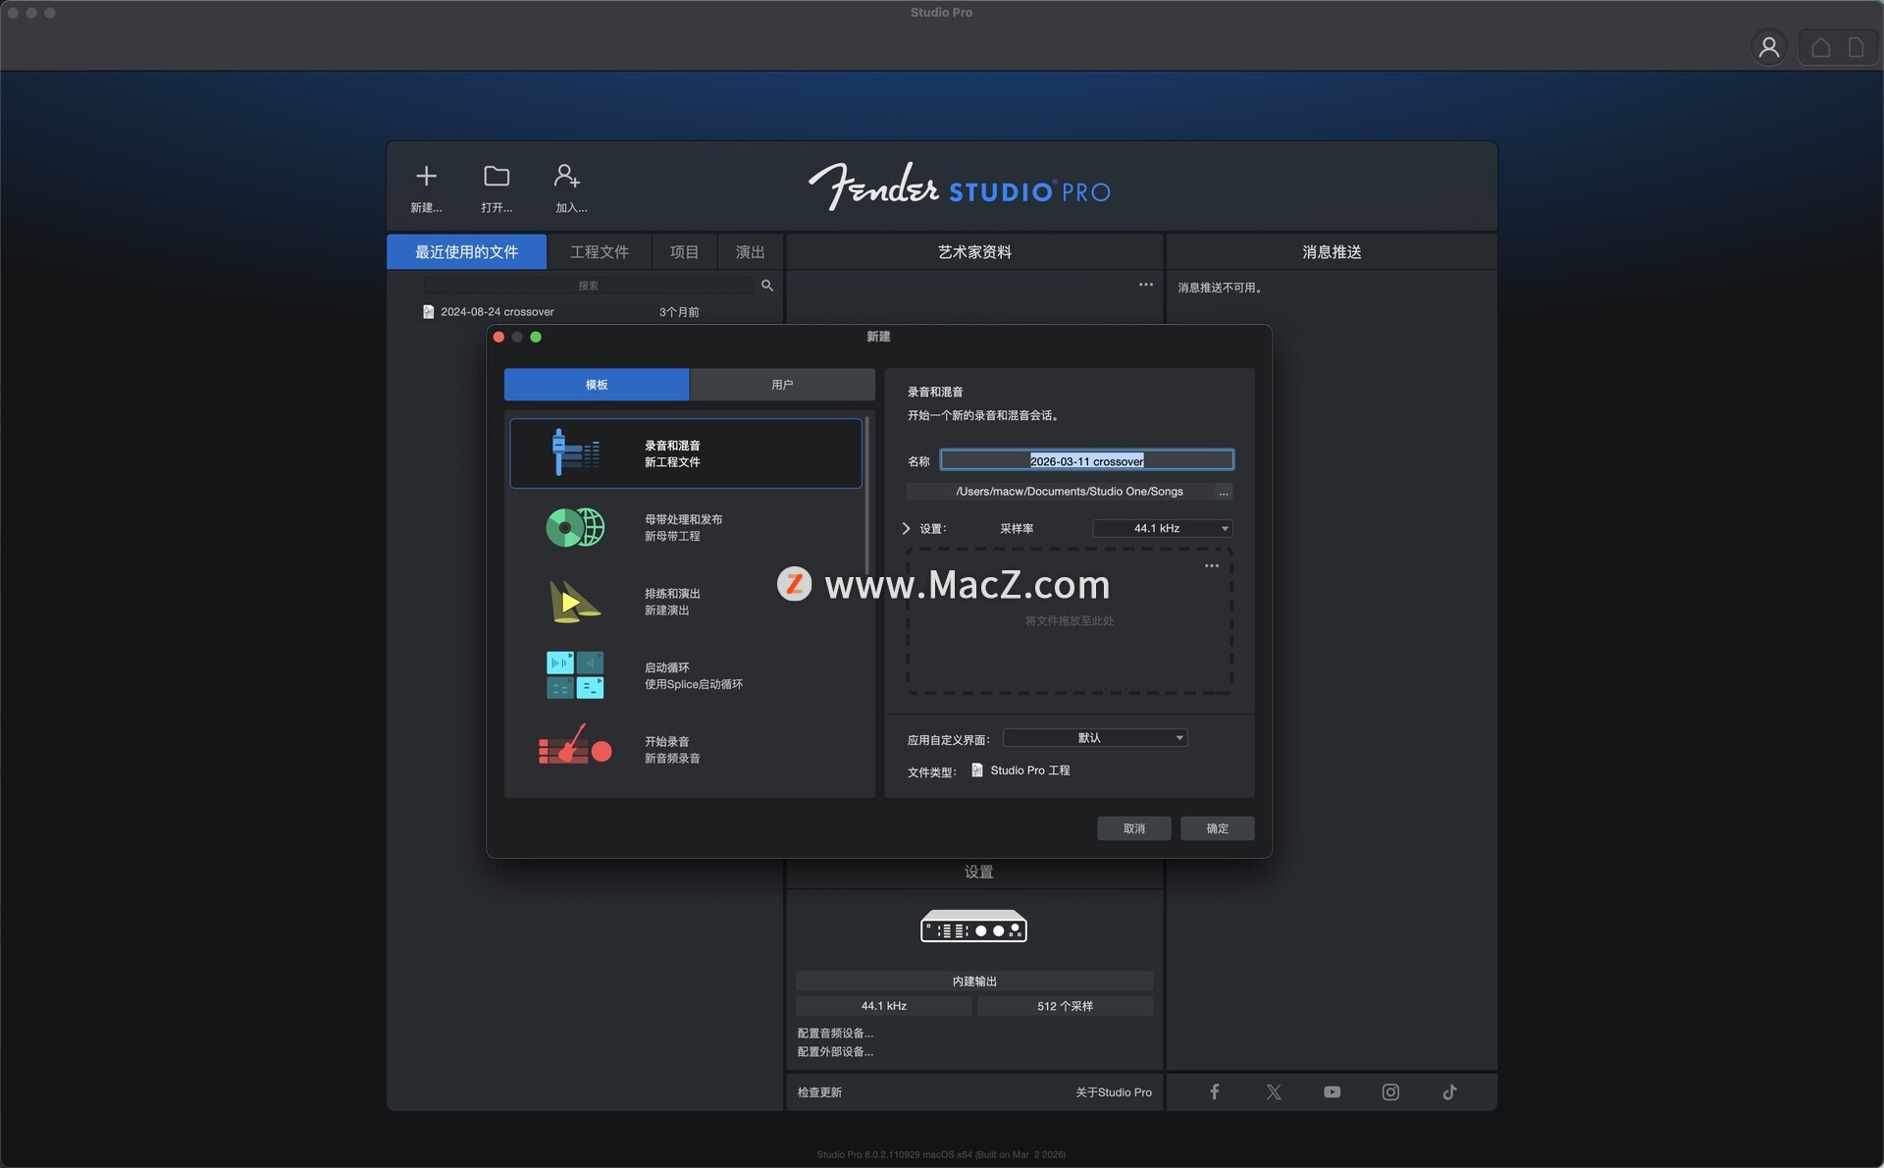
Task: Click the 取消 cancel button
Action: [1133, 828]
